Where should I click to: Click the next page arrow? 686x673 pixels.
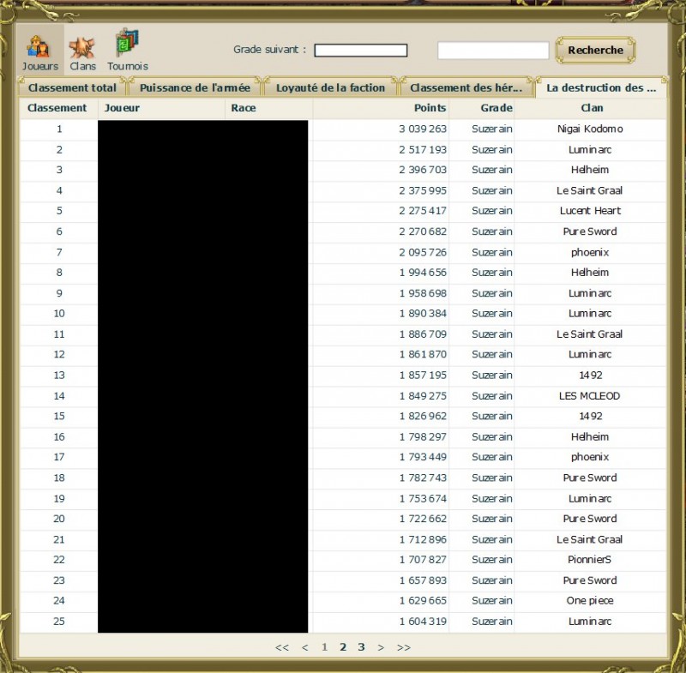pos(381,647)
